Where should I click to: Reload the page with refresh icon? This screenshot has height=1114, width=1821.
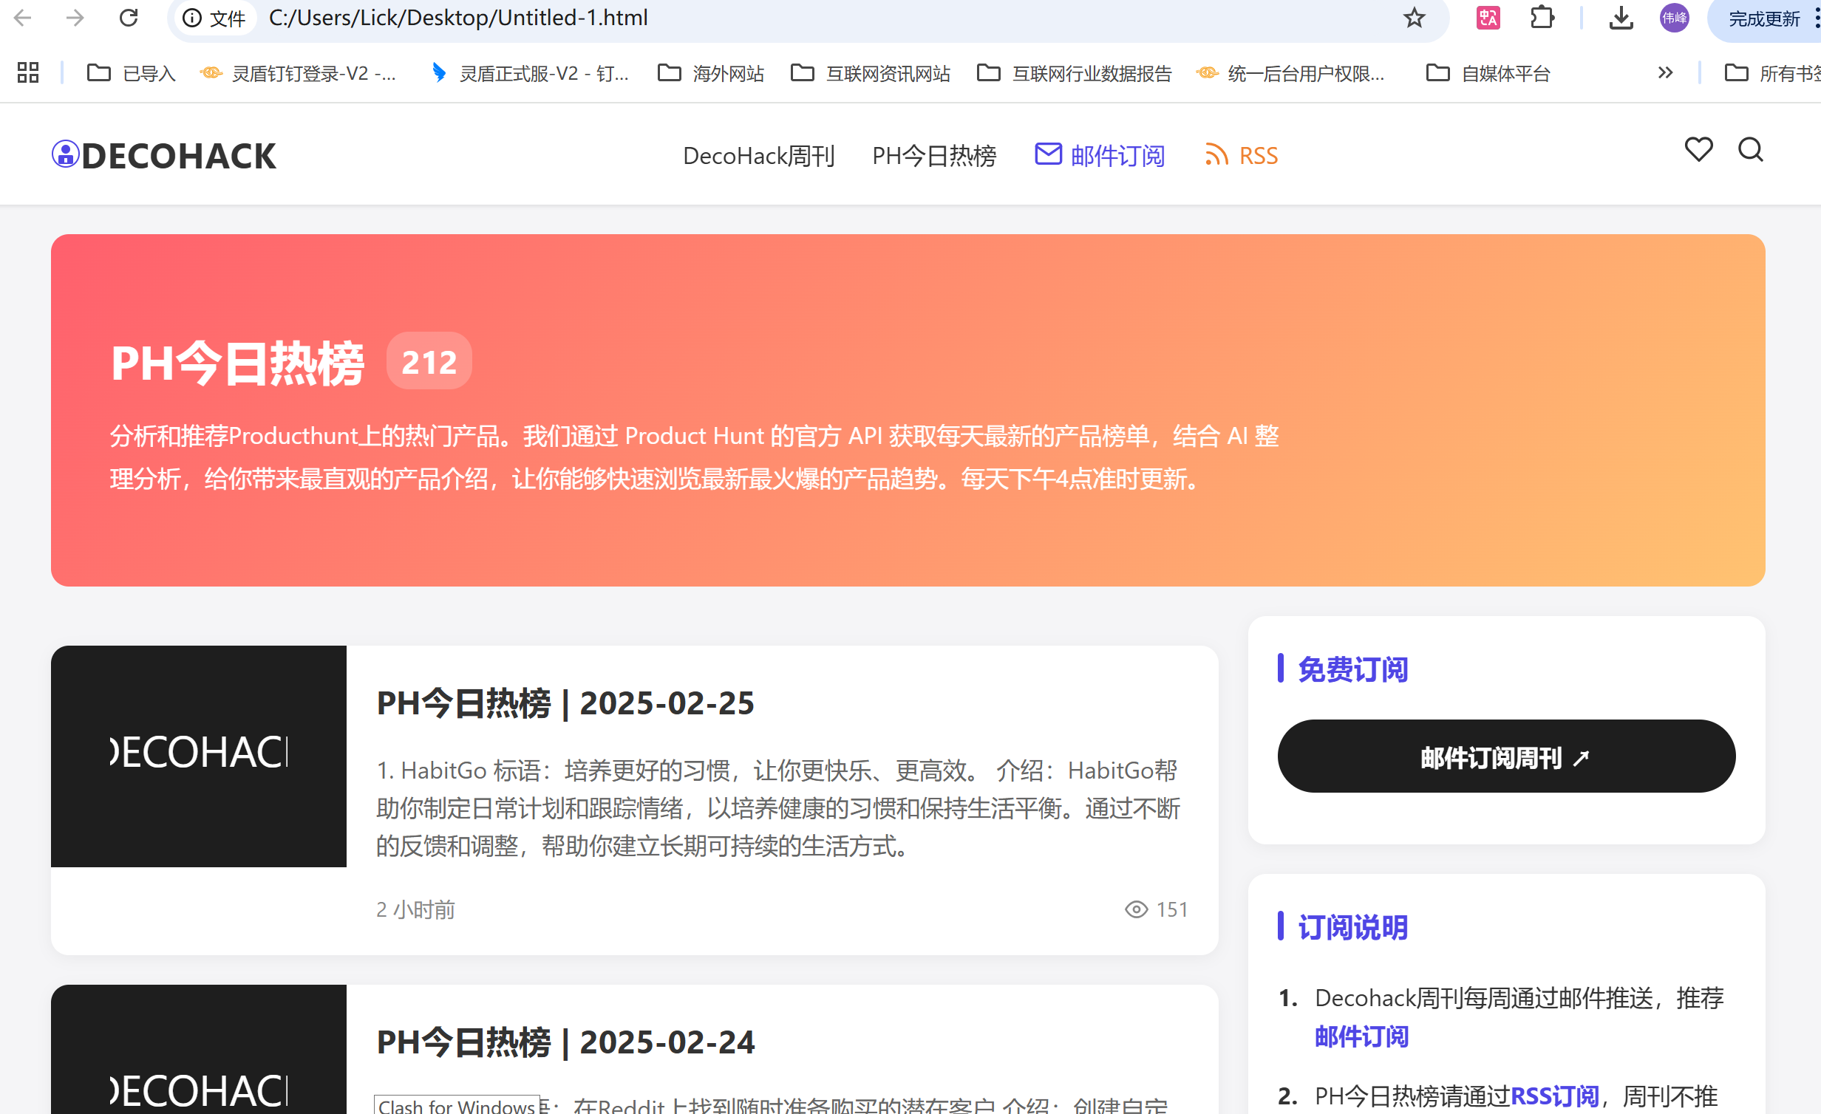[x=129, y=18]
